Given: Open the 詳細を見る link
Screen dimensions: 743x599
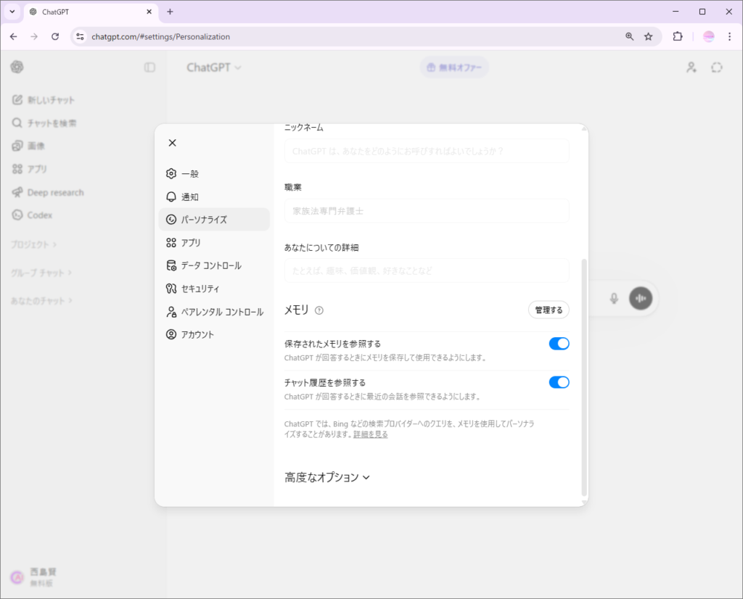Looking at the screenshot, I should 370,434.
